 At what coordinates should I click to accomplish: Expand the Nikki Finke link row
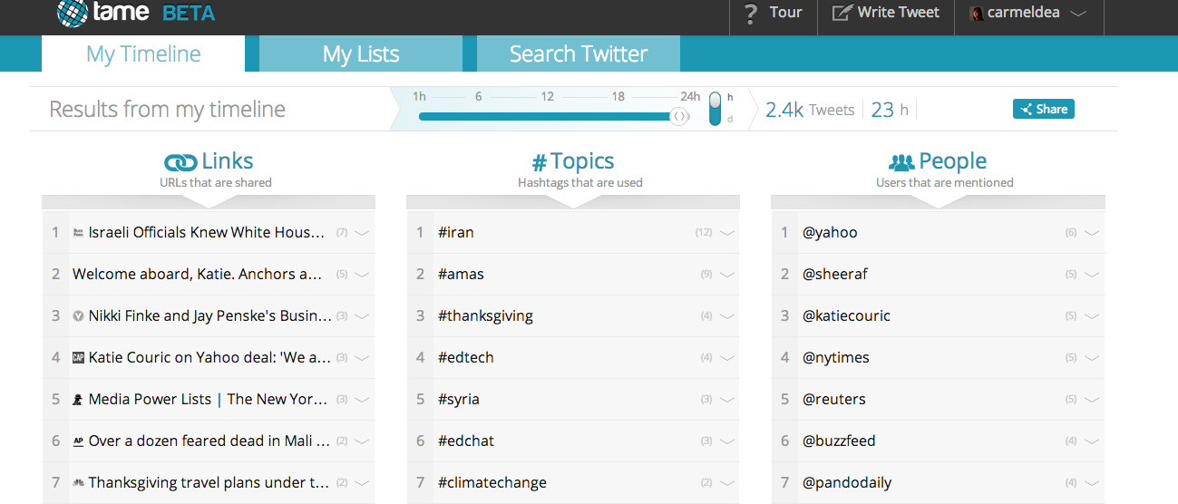[362, 316]
